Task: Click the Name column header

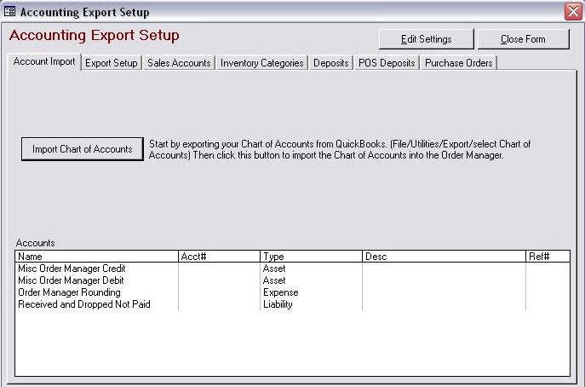Action: pos(96,257)
